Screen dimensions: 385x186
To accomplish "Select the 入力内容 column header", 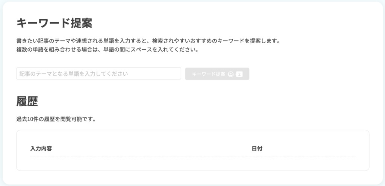I will (x=41, y=149).
